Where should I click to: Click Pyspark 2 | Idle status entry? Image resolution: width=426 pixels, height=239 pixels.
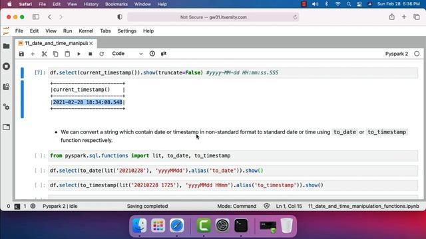(x=60, y=206)
